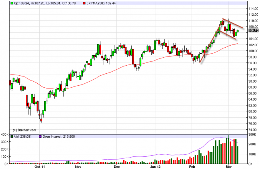The width and height of the screenshot is (259, 169).
Task: Click the Nov label on the time axis
Action: [78, 167]
